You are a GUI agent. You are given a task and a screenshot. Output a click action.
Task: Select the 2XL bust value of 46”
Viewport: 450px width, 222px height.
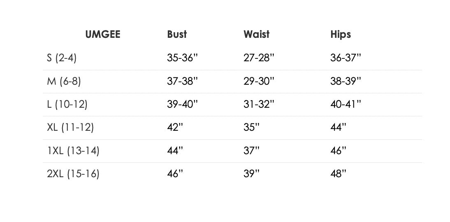click(x=175, y=174)
